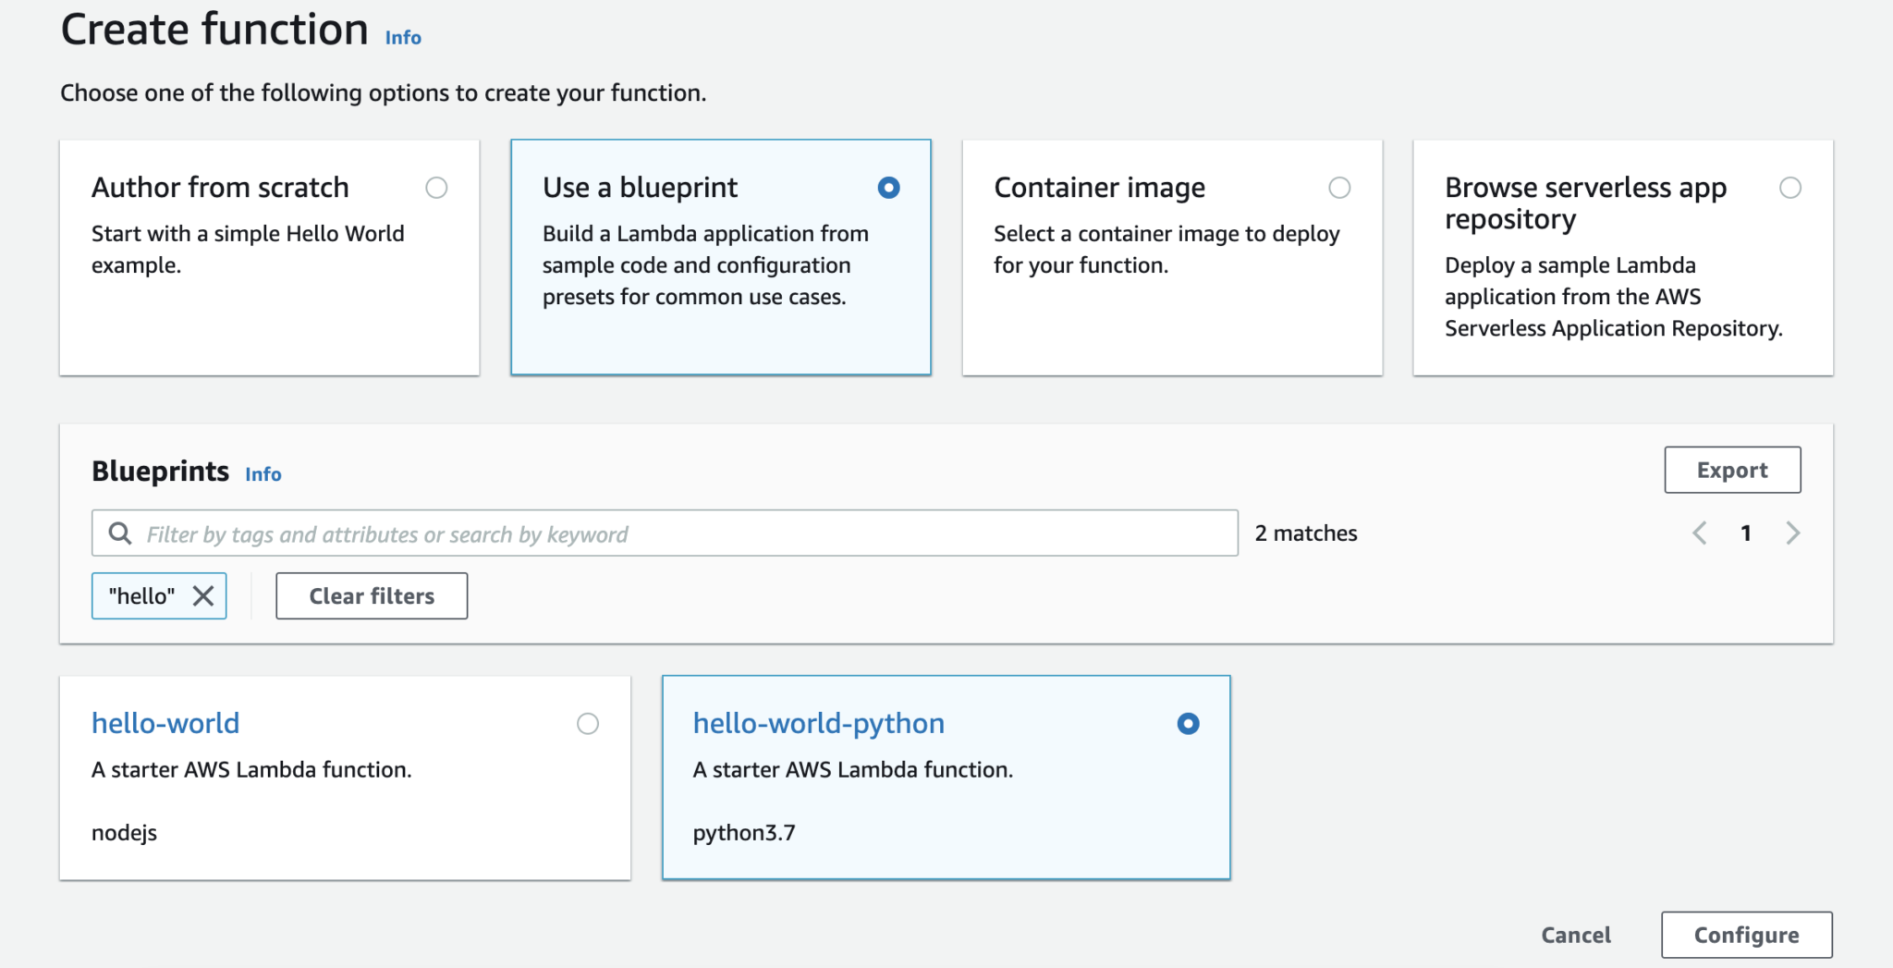Click the hello-world-python blueprint title link
Image resolution: width=1893 pixels, height=968 pixels.
(819, 723)
